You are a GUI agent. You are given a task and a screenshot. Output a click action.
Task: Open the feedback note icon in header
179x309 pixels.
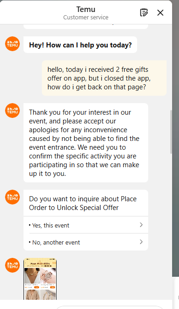(144, 12)
